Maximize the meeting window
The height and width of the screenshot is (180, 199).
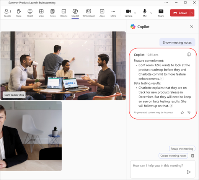coord(185,3)
